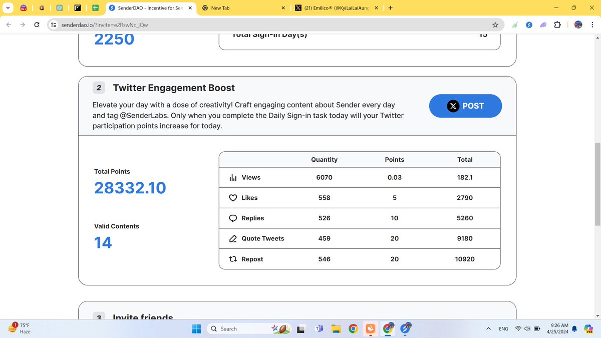The height and width of the screenshot is (338, 601).
Task: Click Quote Tweets total 9180
Action: pyautogui.click(x=465, y=239)
